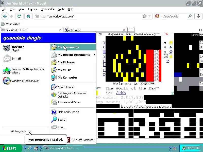
Task: Open My Computer
Action: (x=73, y=78)
